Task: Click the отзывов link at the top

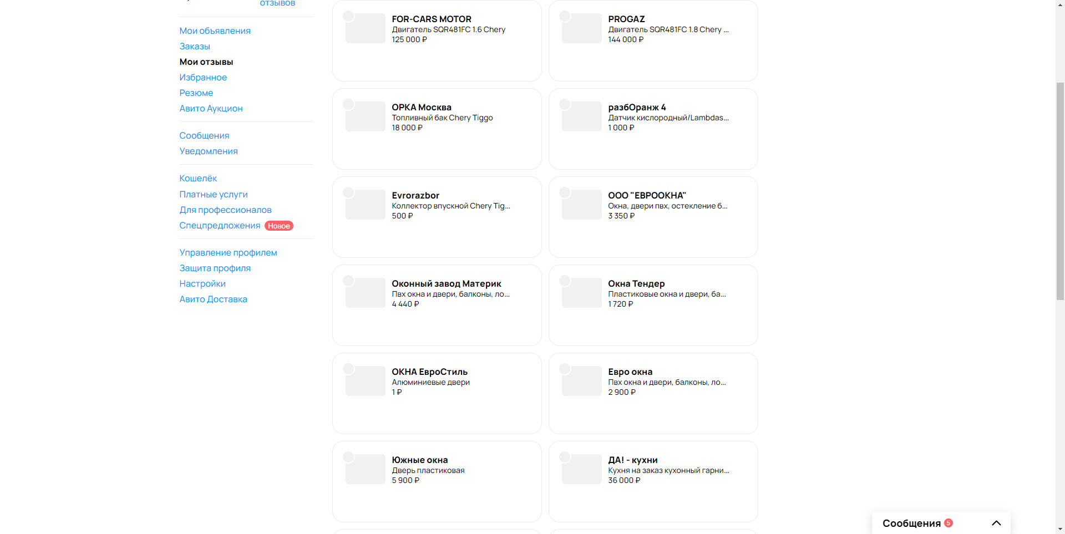Action: [x=277, y=3]
